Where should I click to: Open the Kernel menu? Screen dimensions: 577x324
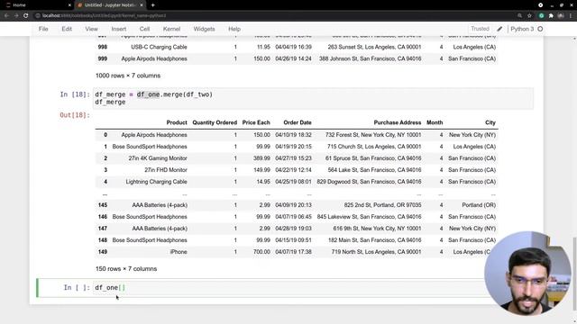(x=171, y=29)
